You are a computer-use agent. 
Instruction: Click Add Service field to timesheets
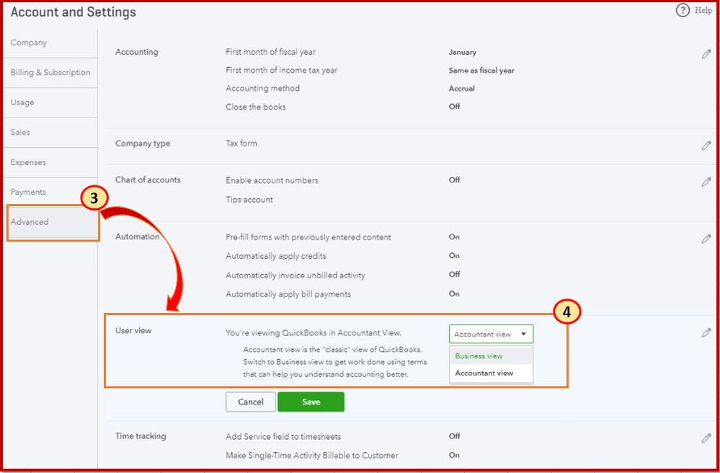[x=283, y=436]
